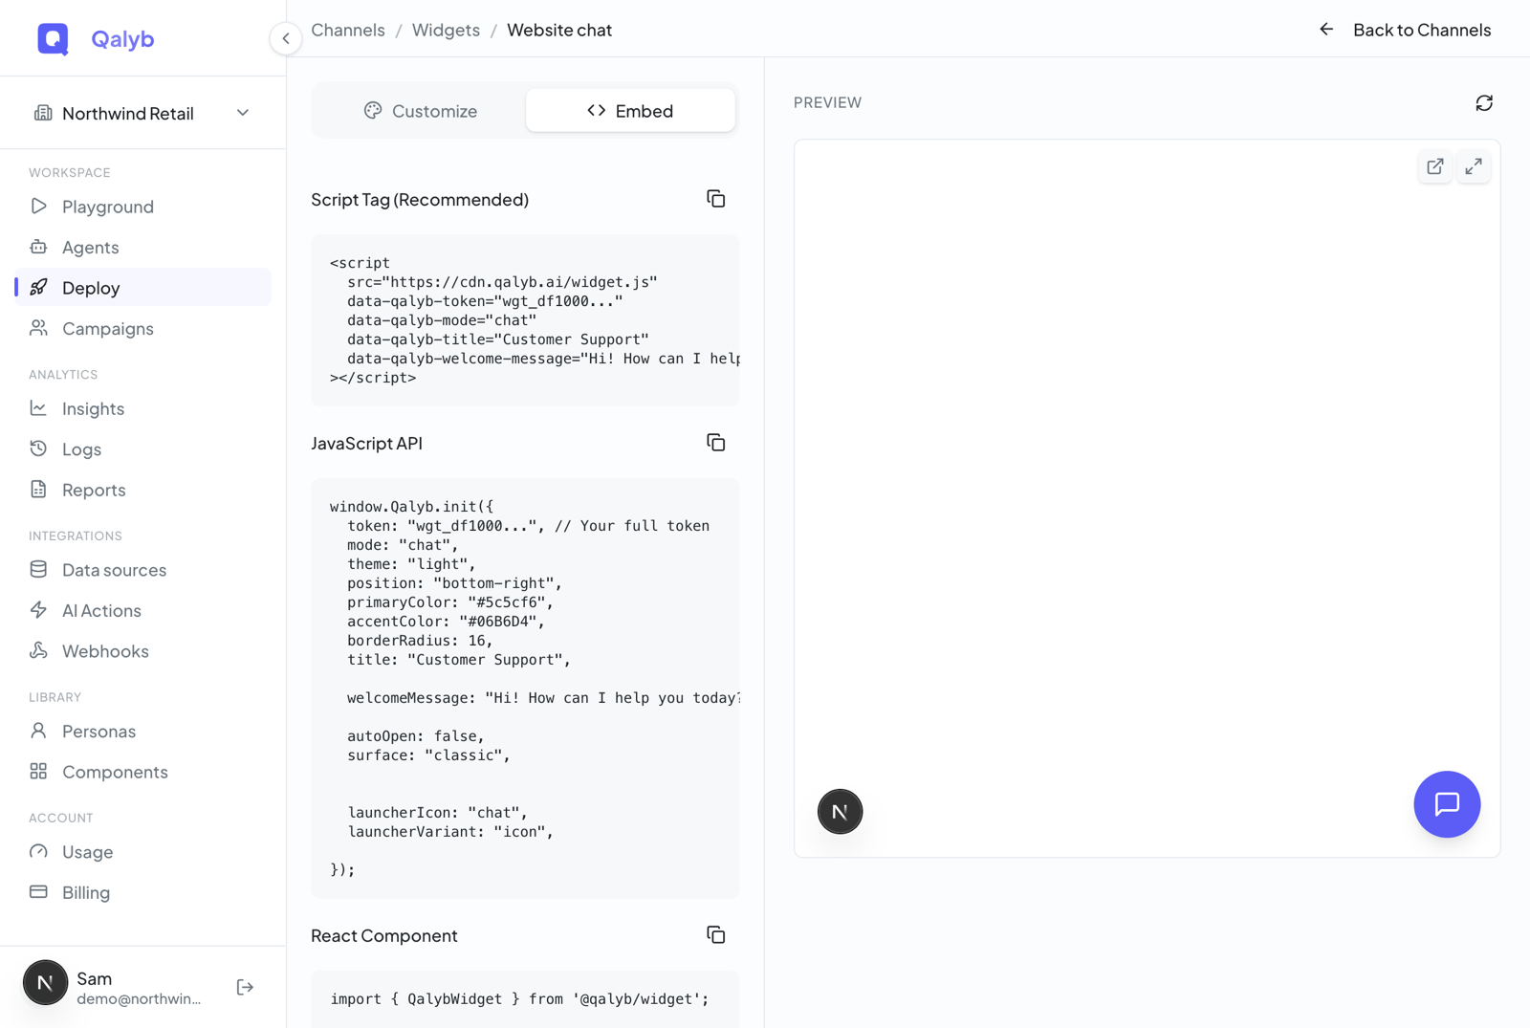Click the launcherVariant: "icon" line

450,832
